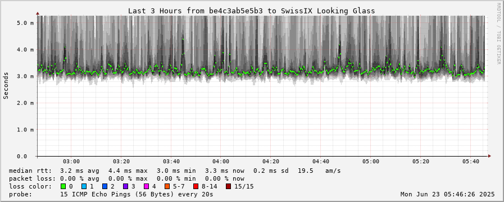Click the light blue loss color 1 swatch
The width and height of the screenshot is (504, 202).
click(x=84, y=186)
